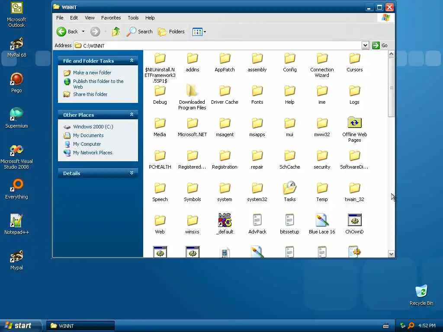Open the Favorites menu

[111, 17]
